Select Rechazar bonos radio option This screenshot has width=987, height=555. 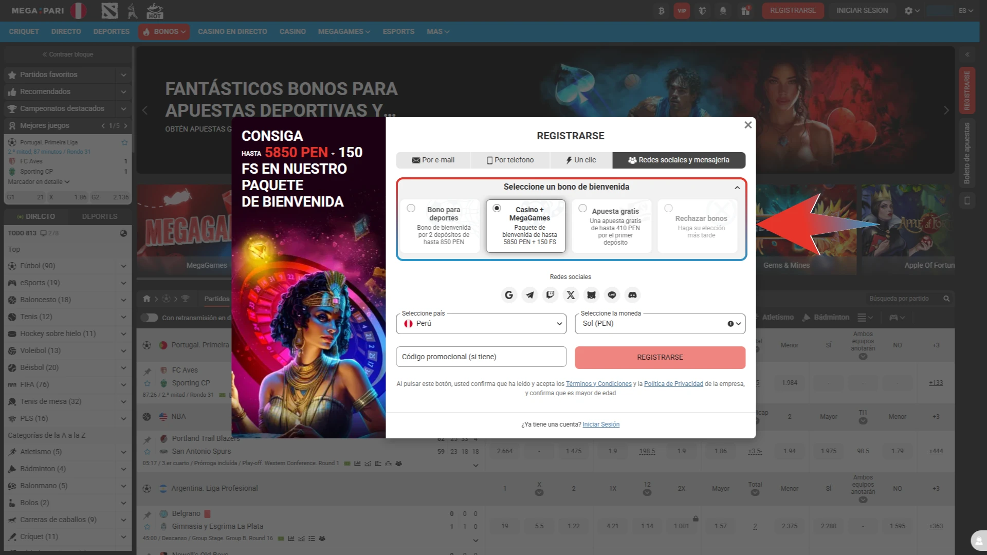(668, 208)
